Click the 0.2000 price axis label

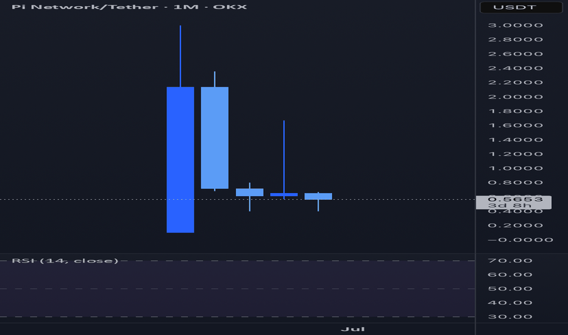tap(516, 225)
